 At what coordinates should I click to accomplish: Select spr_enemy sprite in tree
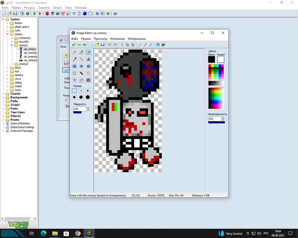click(x=30, y=49)
